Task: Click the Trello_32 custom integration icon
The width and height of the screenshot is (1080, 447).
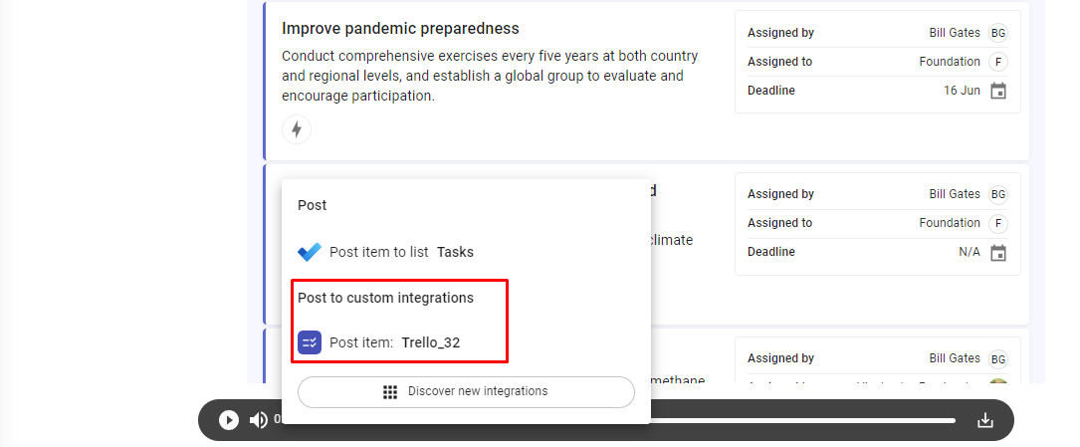Action: click(x=310, y=342)
